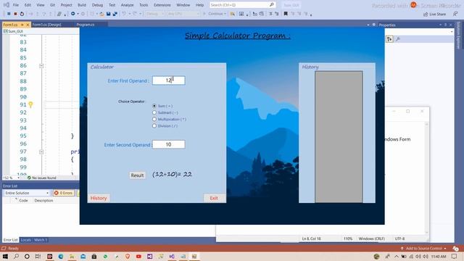
Task: Click the Undo toolbar icon
Action: [124, 14]
